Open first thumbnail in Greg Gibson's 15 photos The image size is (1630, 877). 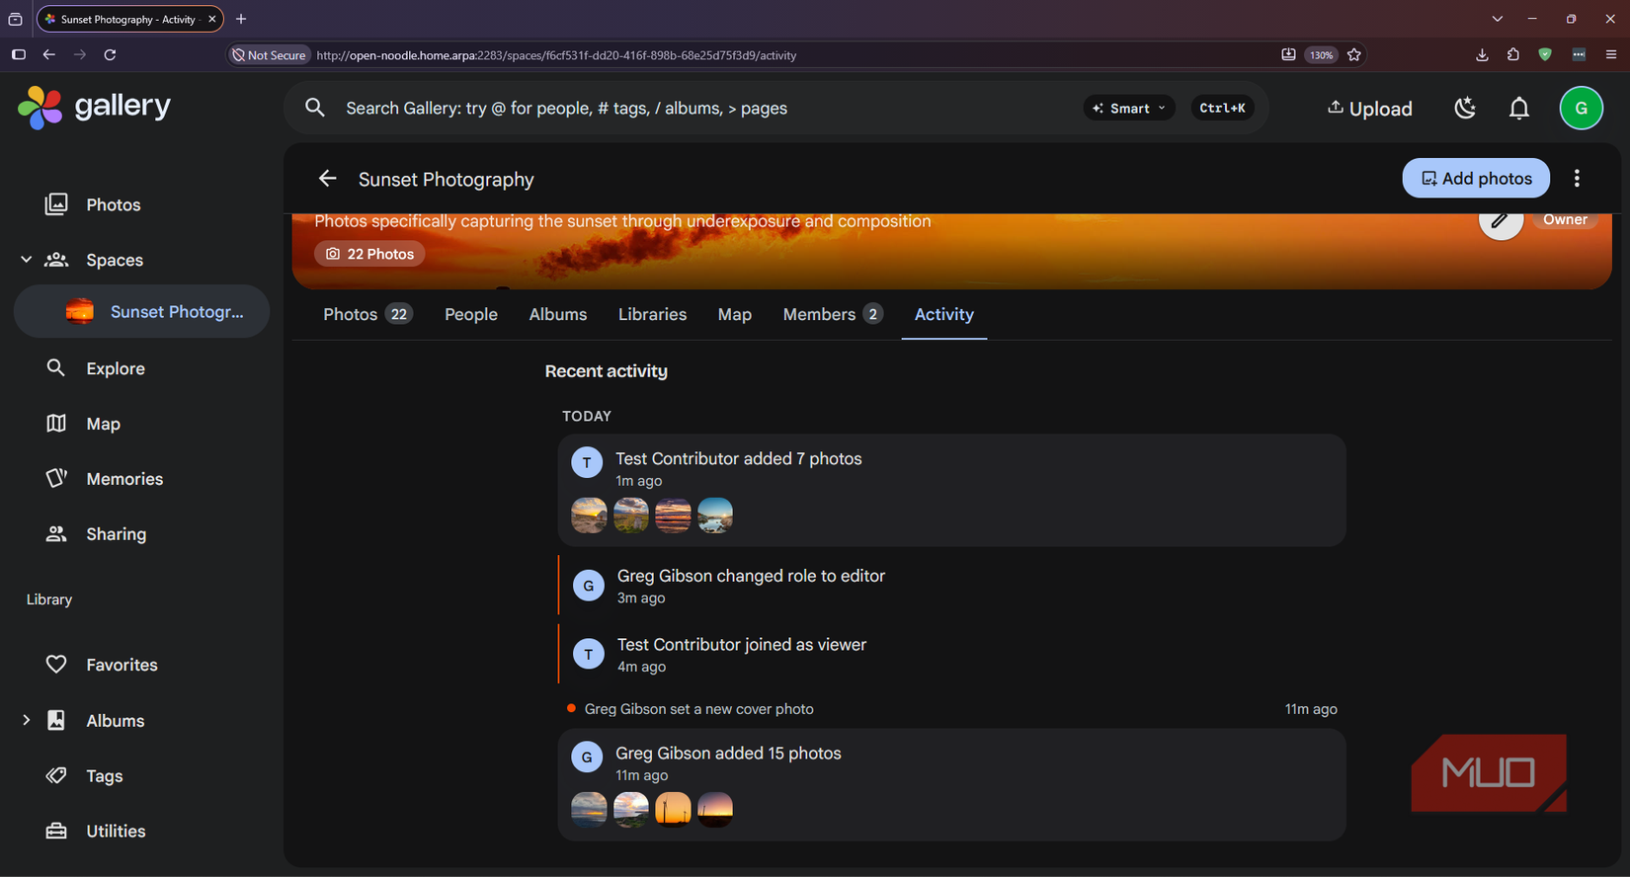pyautogui.click(x=589, y=810)
